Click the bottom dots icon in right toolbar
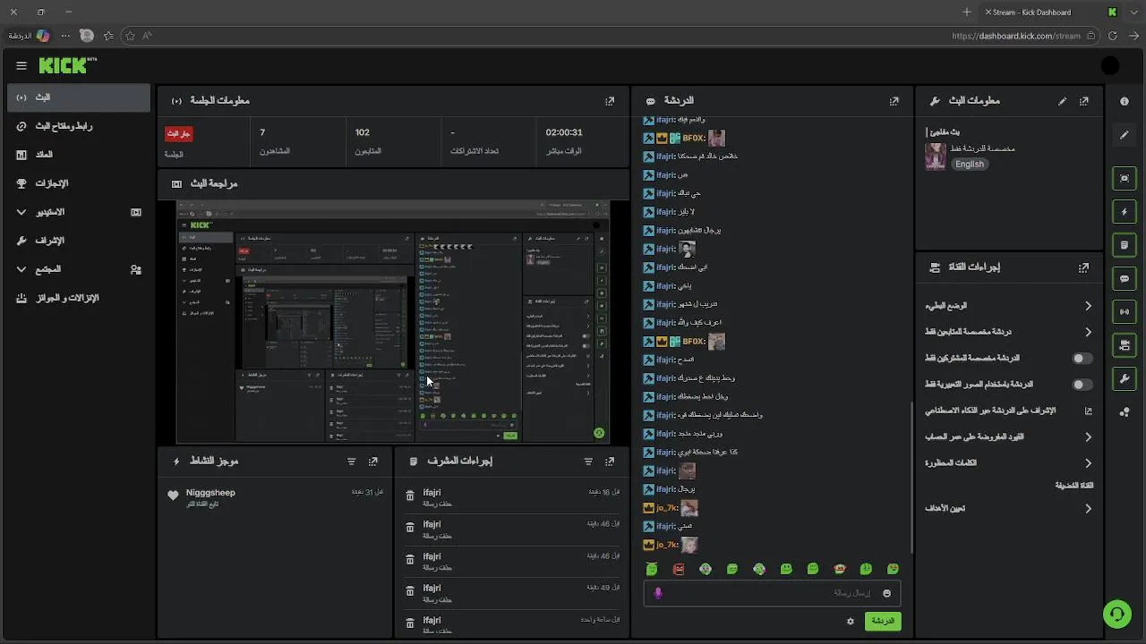 tap(1125, 412)
